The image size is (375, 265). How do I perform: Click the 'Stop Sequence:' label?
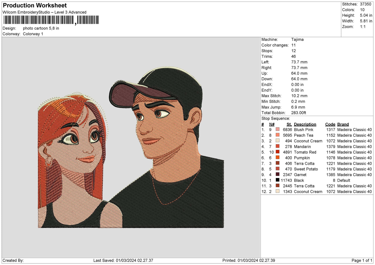coord(276,118)
